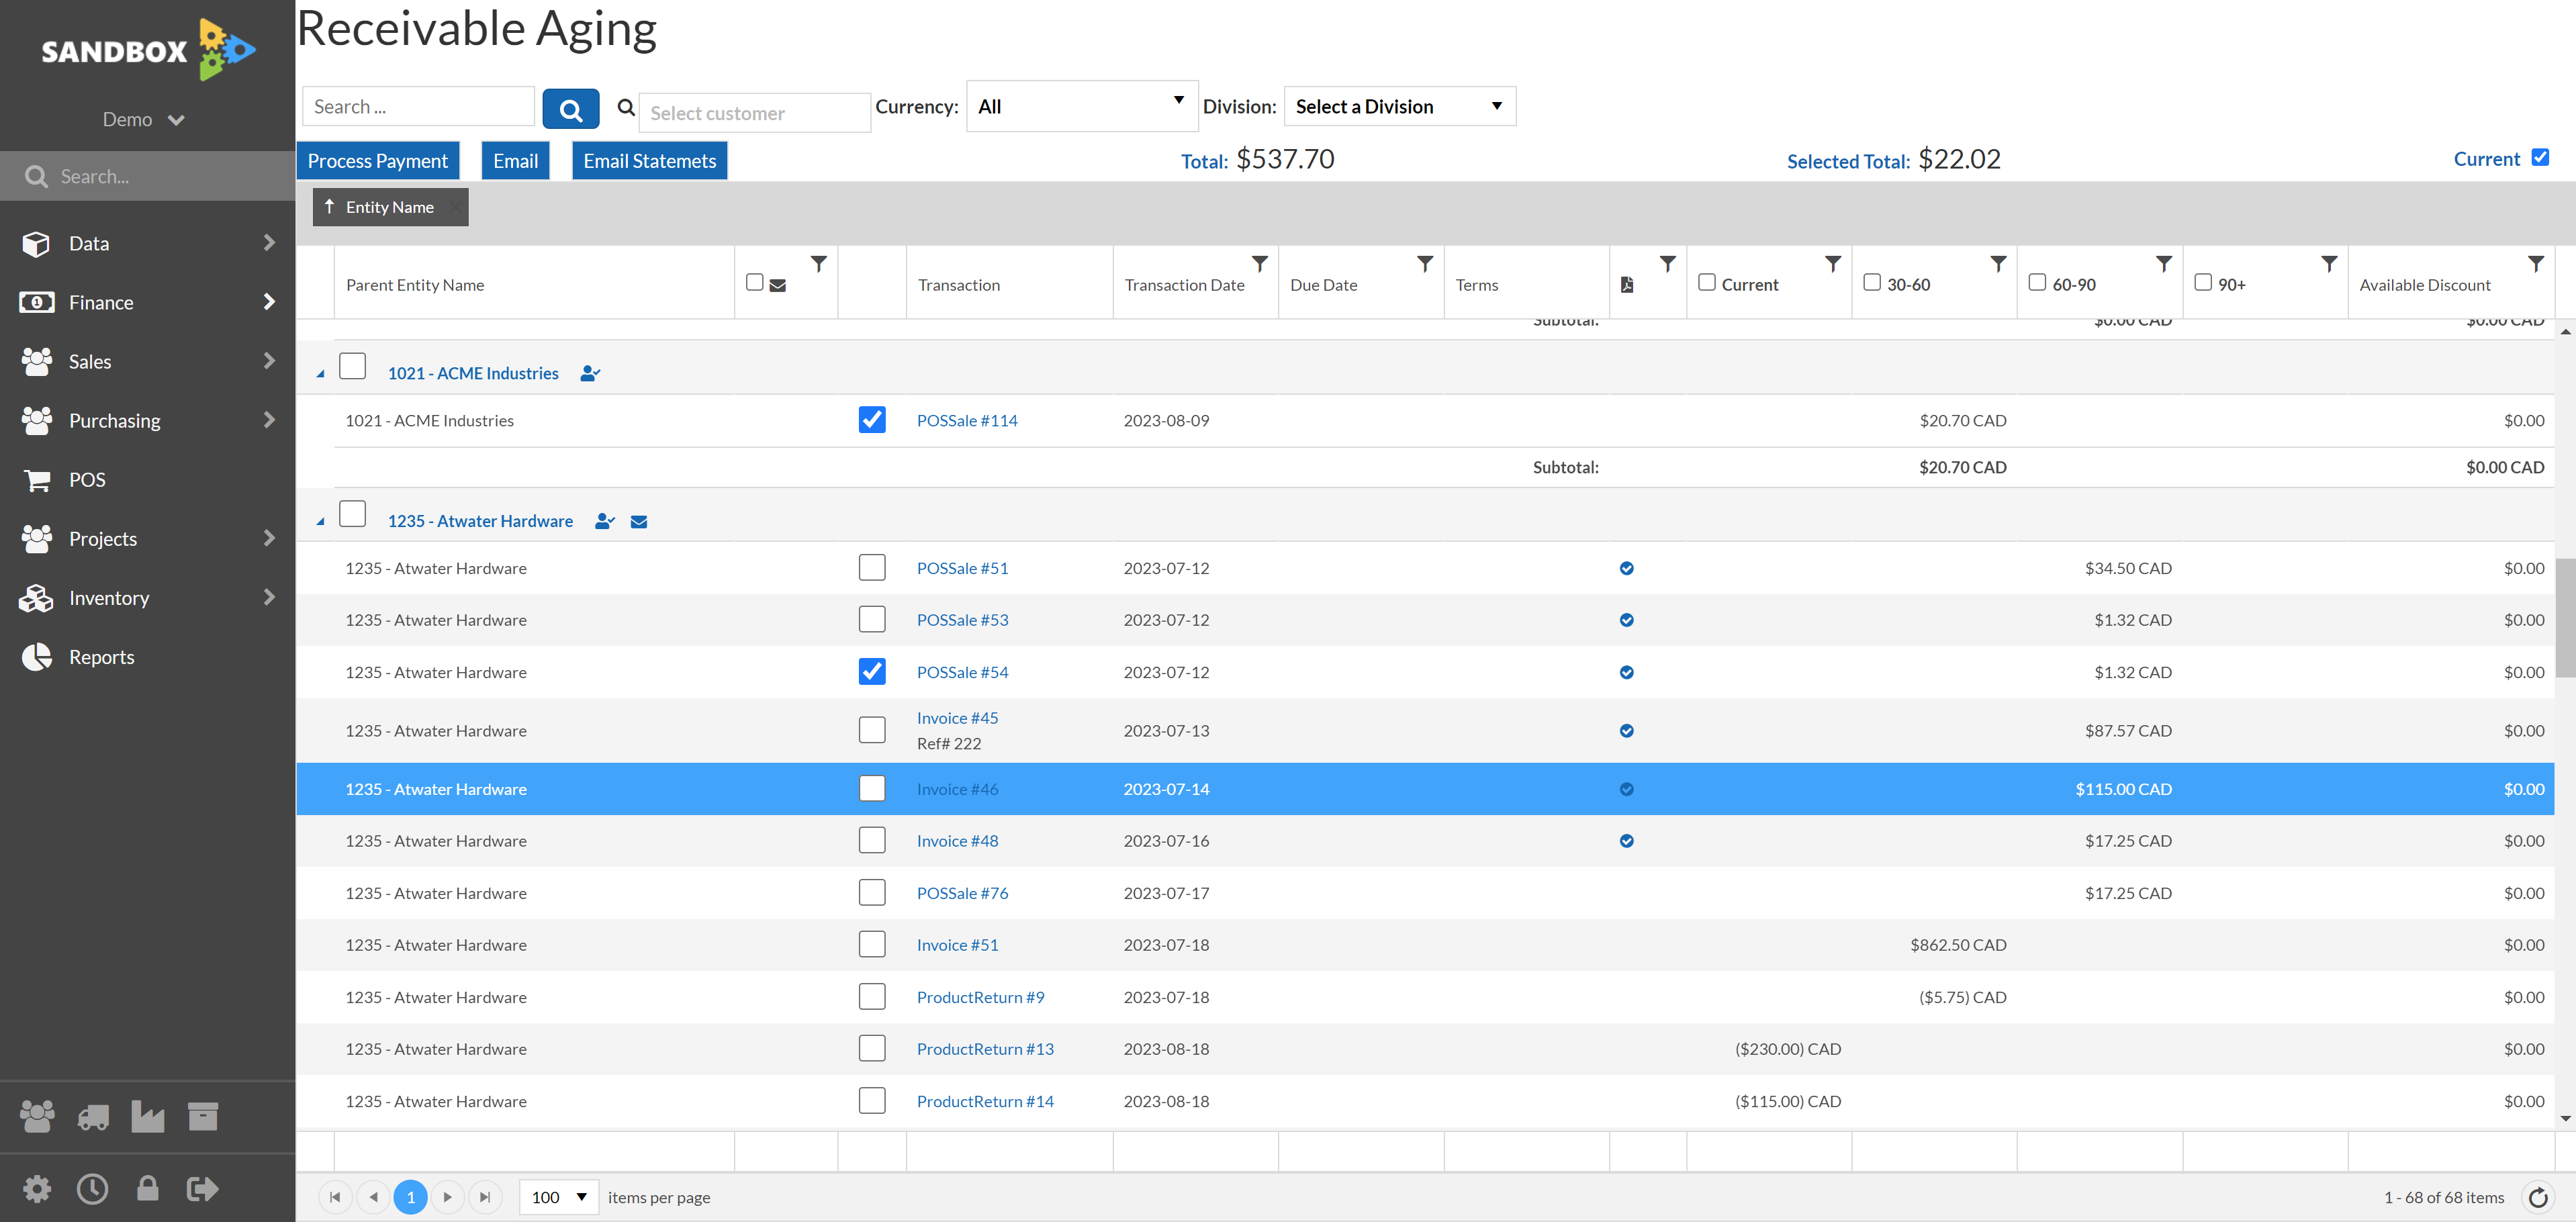Click Entity Name grouping chip
The image size is (2576, 1222).
point(390,207)
